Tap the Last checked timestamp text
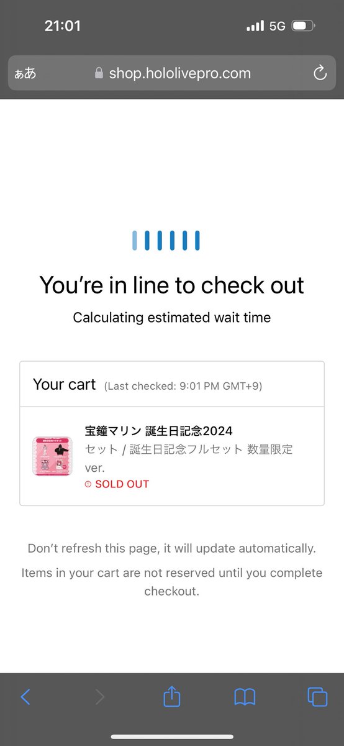 pyautogui.click(x=183, y=386)
